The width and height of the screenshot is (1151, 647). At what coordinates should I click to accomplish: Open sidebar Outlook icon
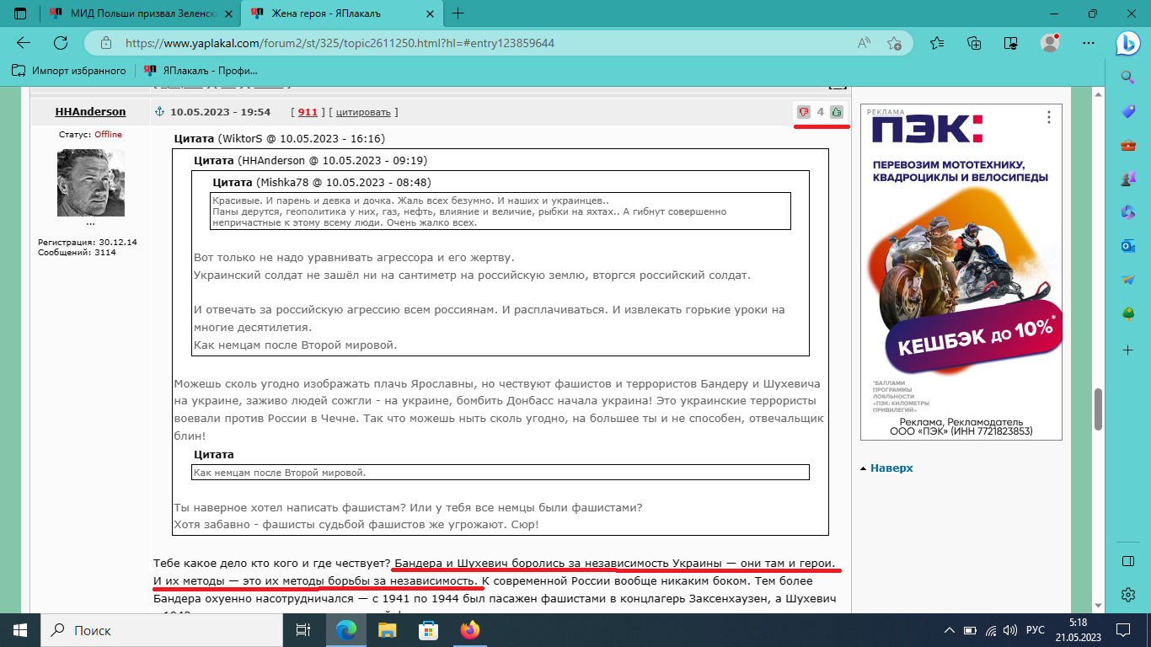[x=1128, y=246]
